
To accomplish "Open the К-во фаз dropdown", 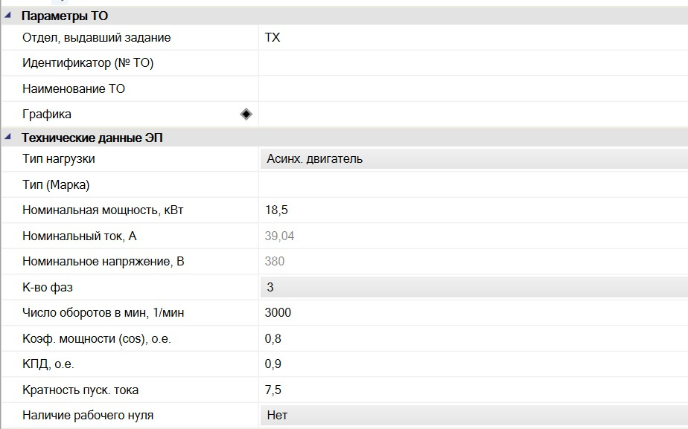I will point(474,287).
